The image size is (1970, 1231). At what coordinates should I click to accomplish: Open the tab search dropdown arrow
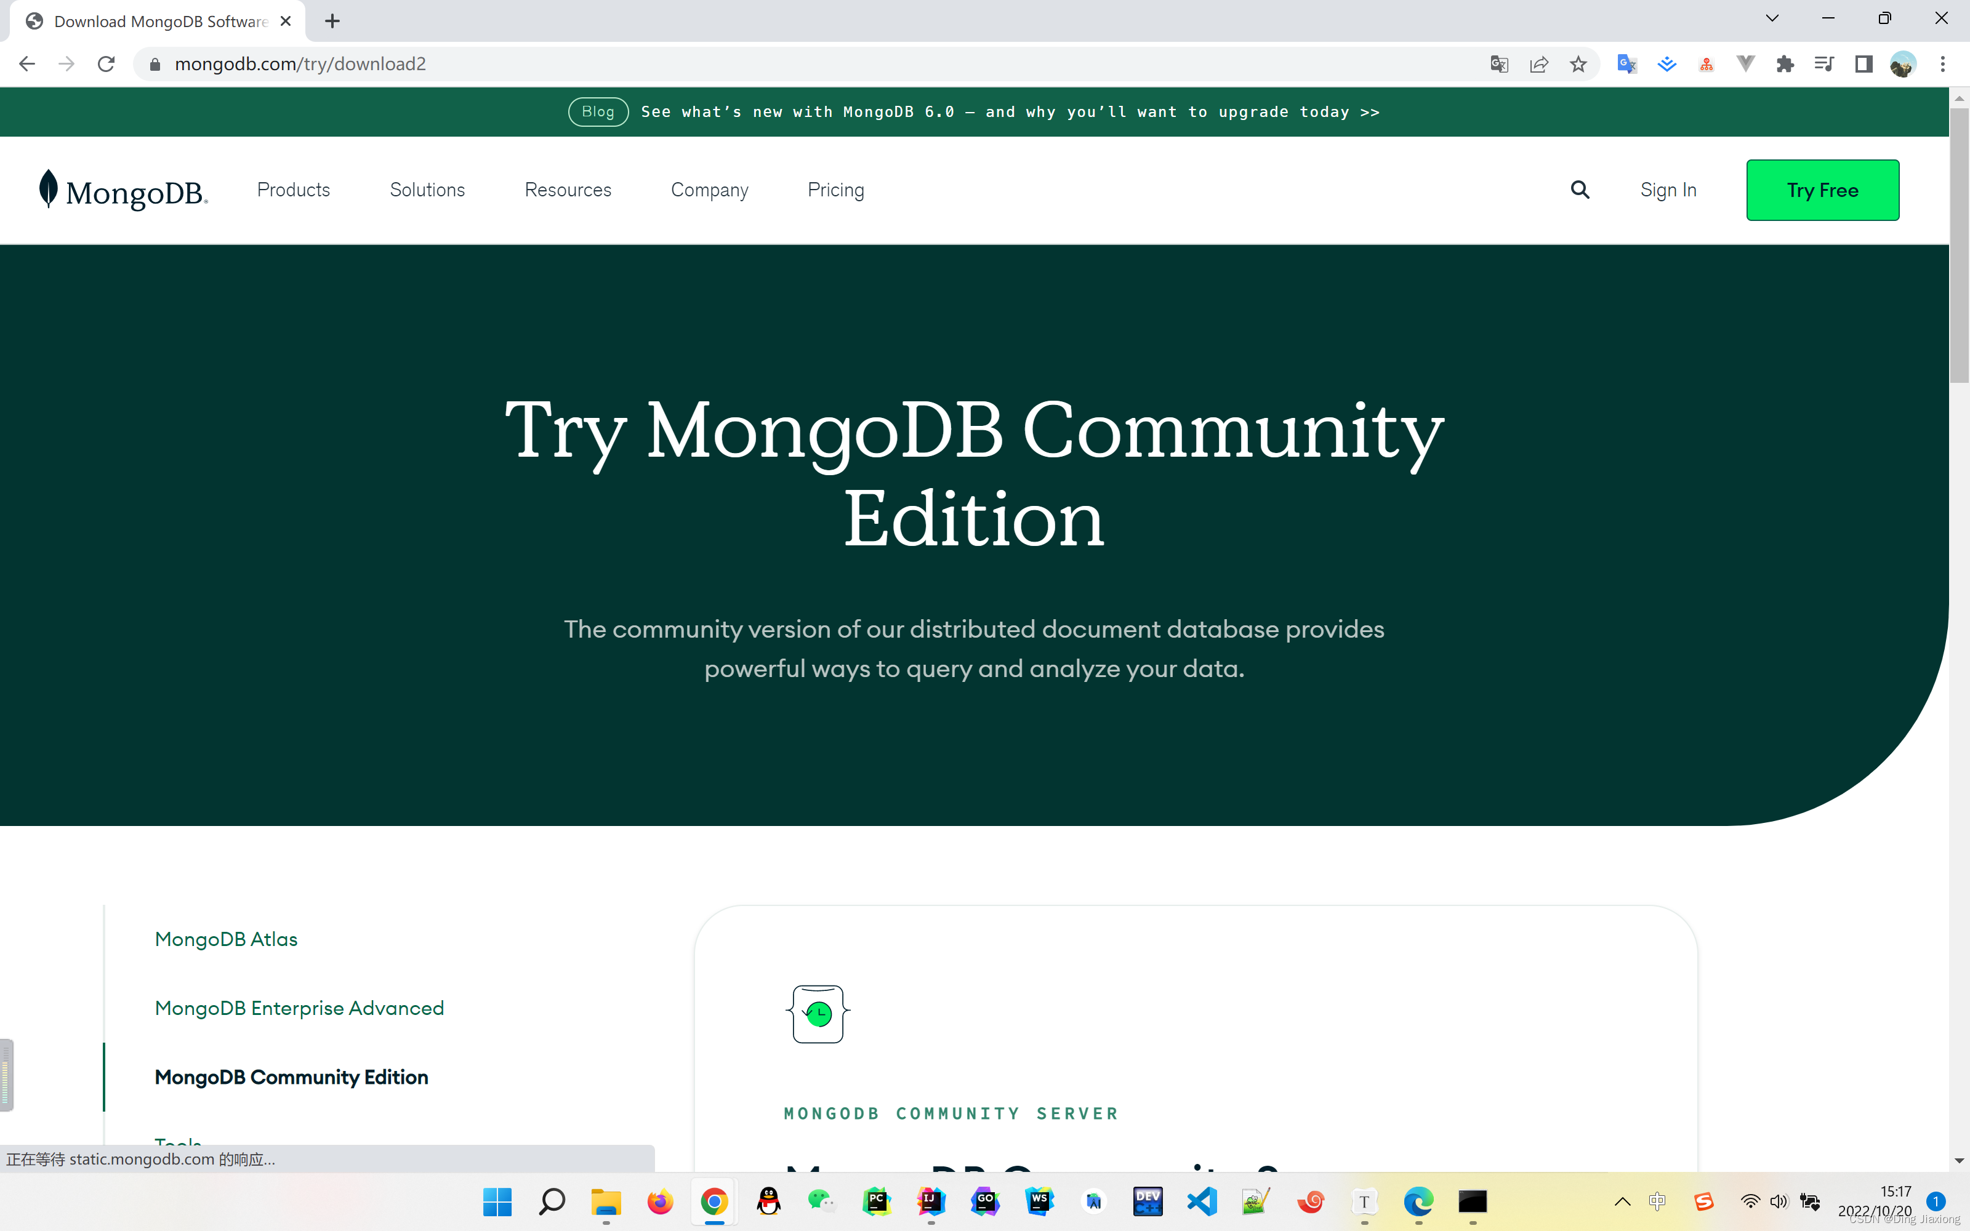pyautogui.click(x=1771, y=18)
